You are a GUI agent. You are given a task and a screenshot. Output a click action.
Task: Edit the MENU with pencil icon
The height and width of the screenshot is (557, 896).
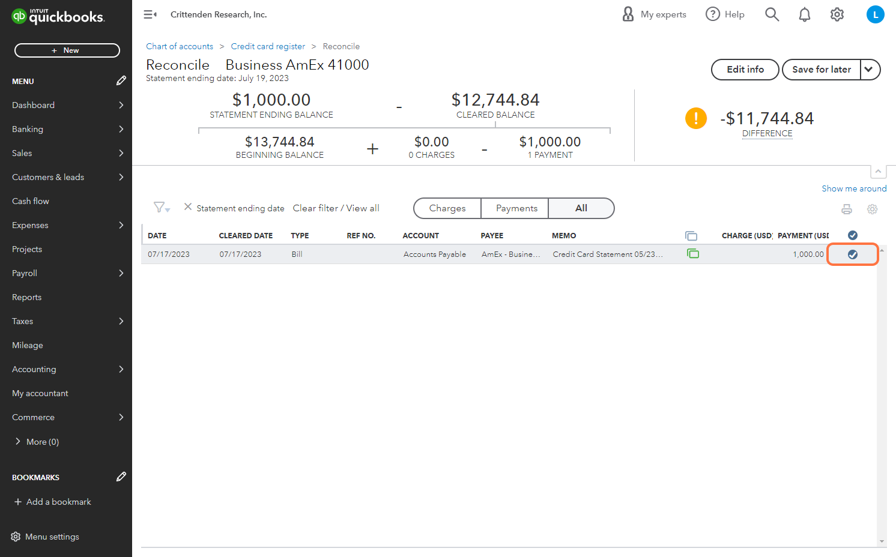click(x=121, y=80)
